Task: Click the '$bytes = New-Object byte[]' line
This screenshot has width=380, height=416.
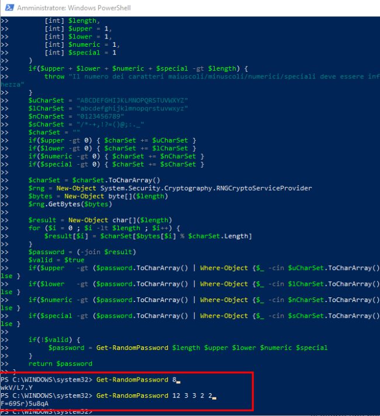Action: (98, 196)
